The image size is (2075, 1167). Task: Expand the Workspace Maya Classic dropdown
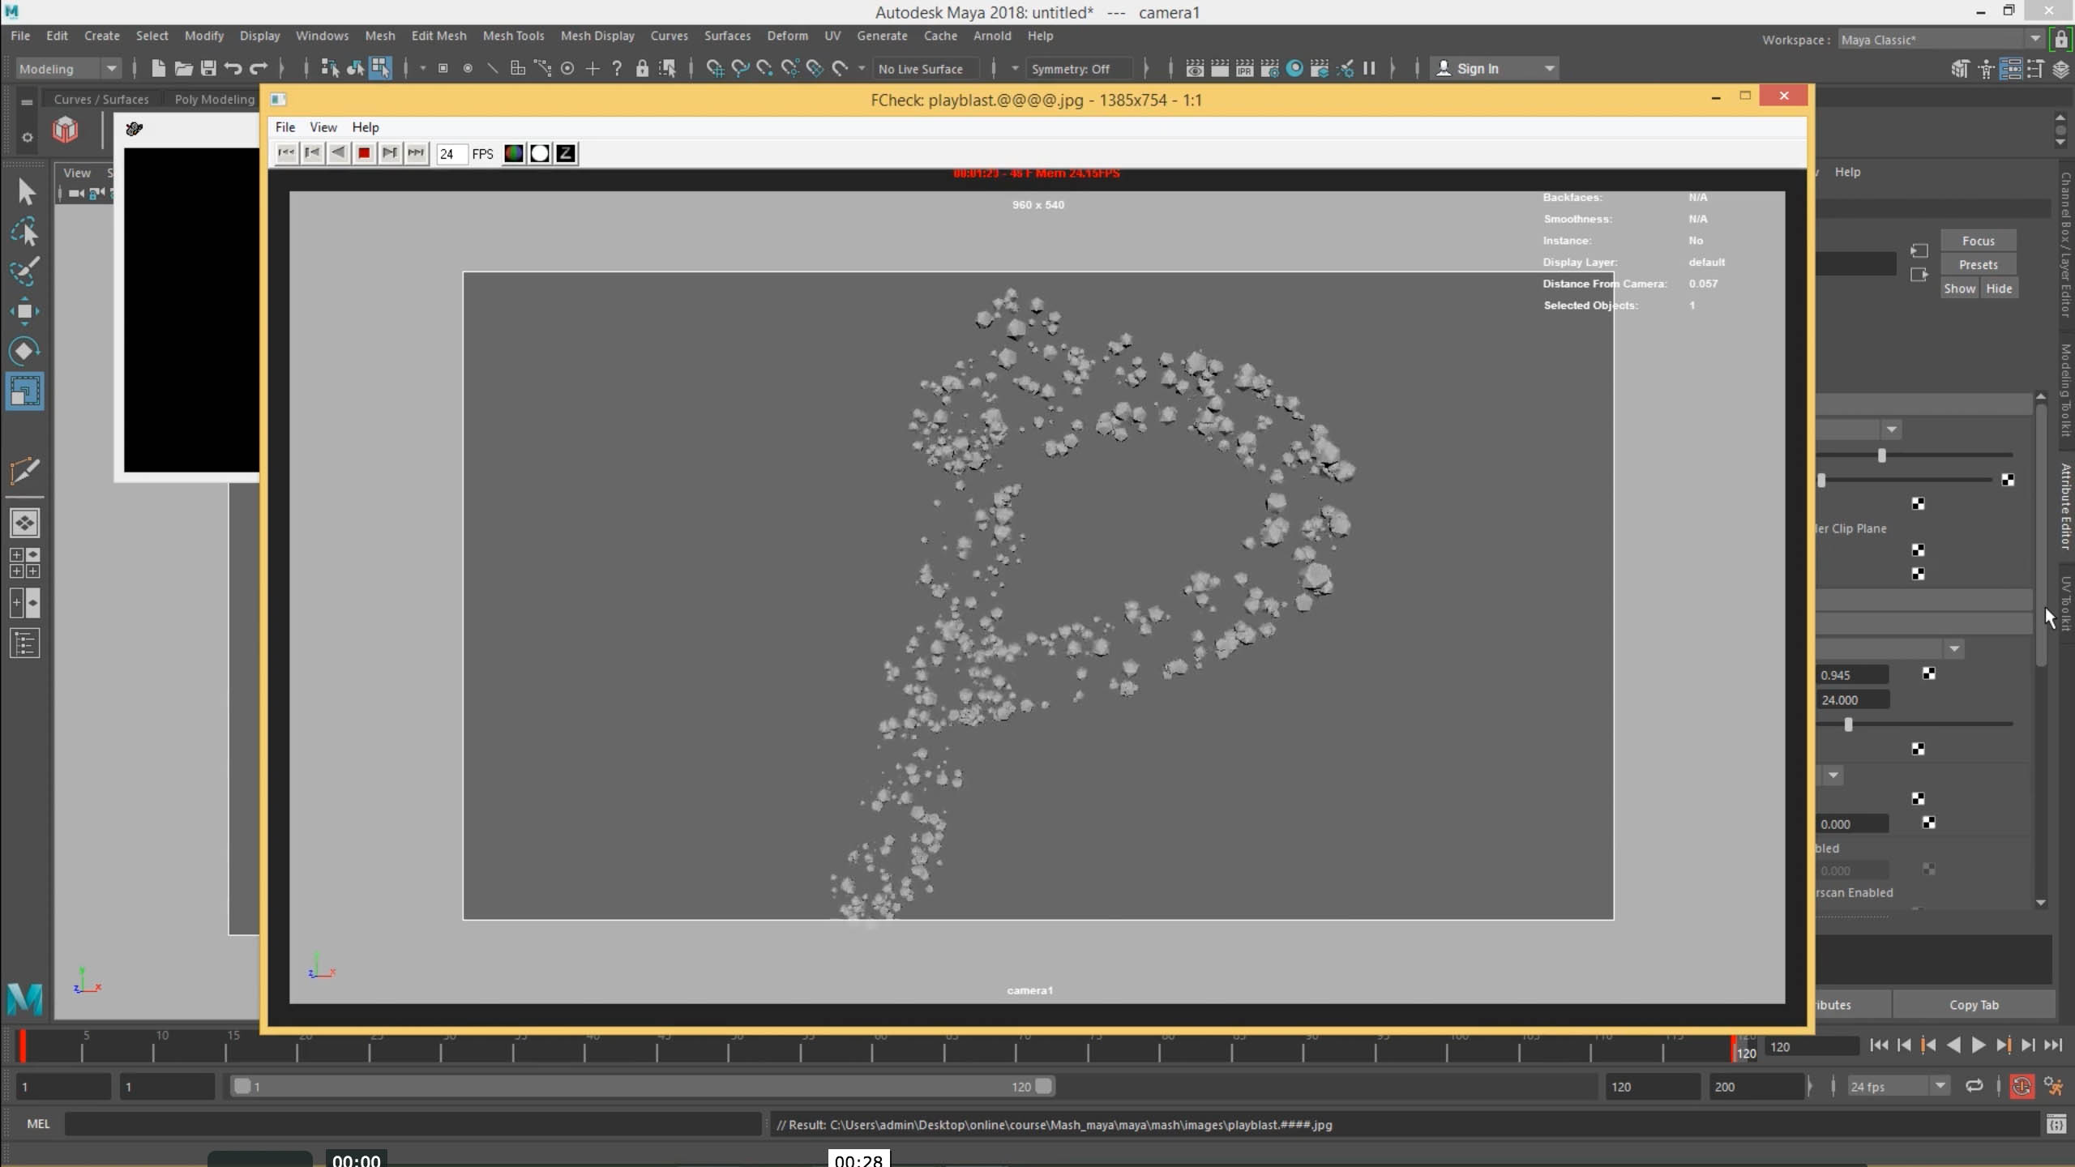click(x=2034, y=40)
